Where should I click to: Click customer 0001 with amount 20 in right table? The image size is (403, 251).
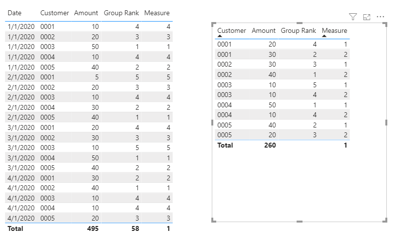click(225, 44)
